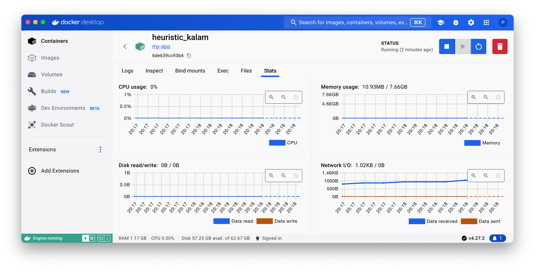Open the Images section in sidebar

point(50,58)
